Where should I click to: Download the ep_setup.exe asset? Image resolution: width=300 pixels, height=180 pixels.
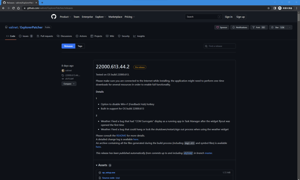109,173
